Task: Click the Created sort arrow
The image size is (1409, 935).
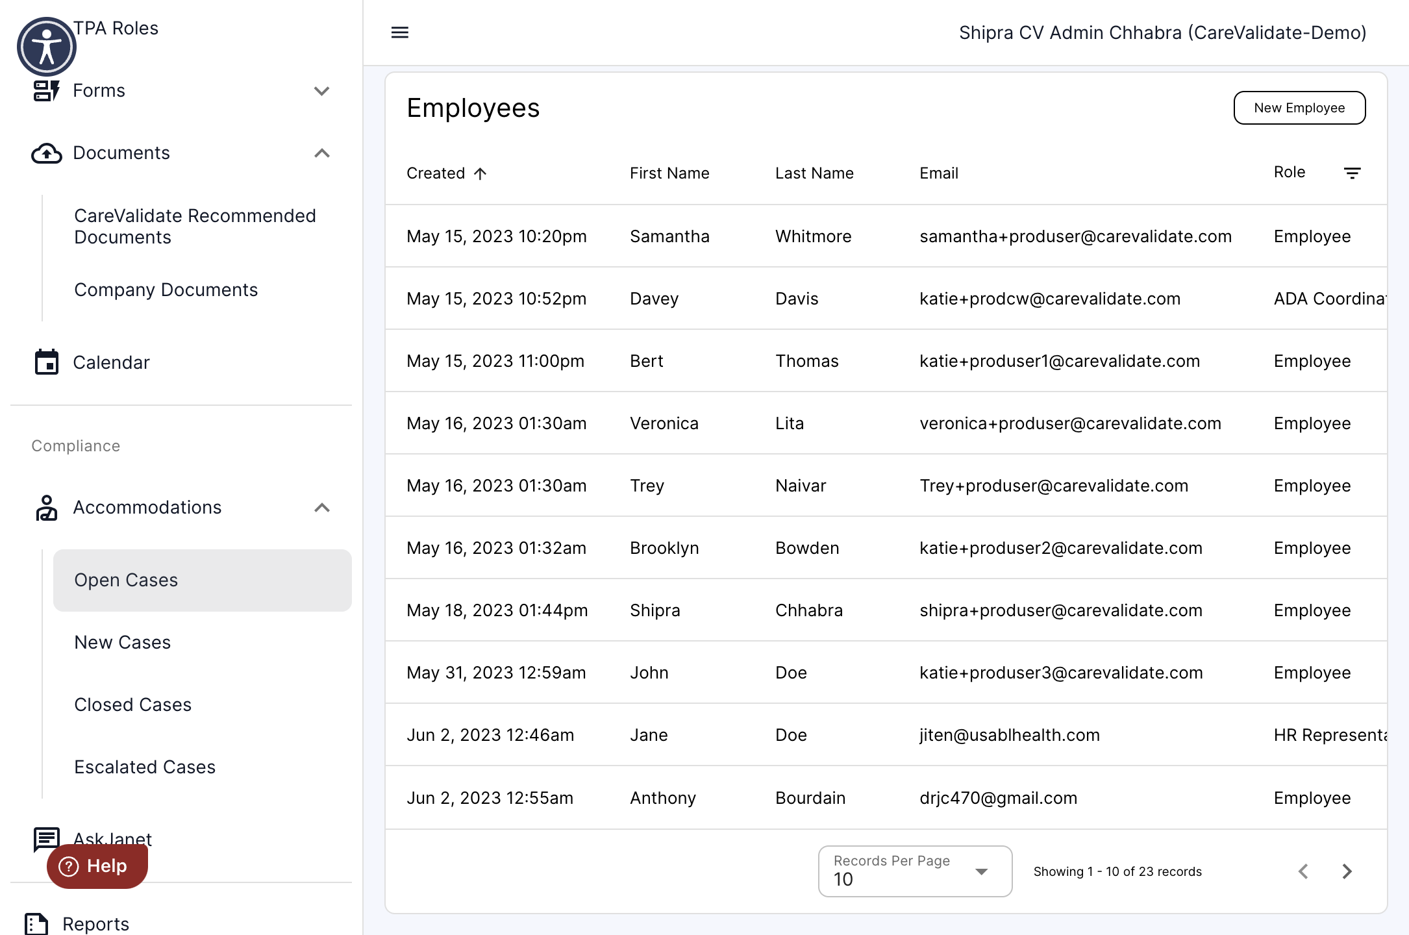Action: pyautogui.click(x=480, y=173)
